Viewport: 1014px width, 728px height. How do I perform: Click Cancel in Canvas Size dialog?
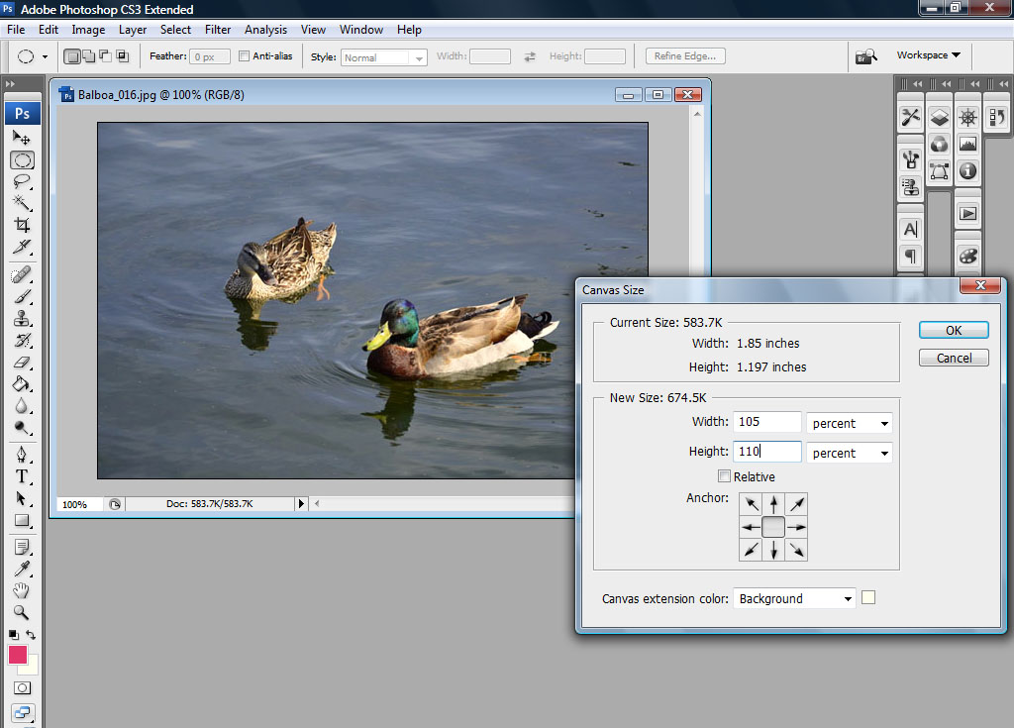[954, 358]
